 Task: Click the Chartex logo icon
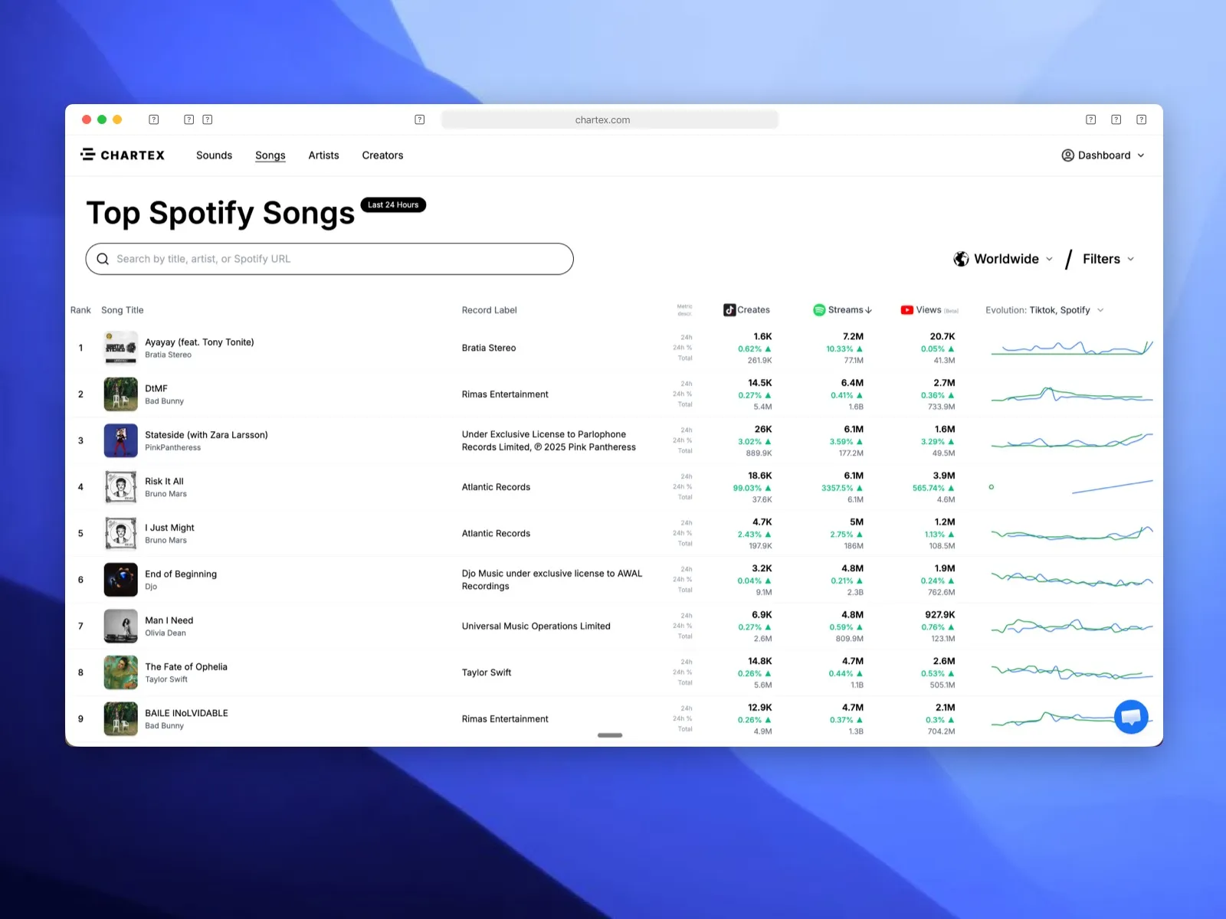pos(88,155)
